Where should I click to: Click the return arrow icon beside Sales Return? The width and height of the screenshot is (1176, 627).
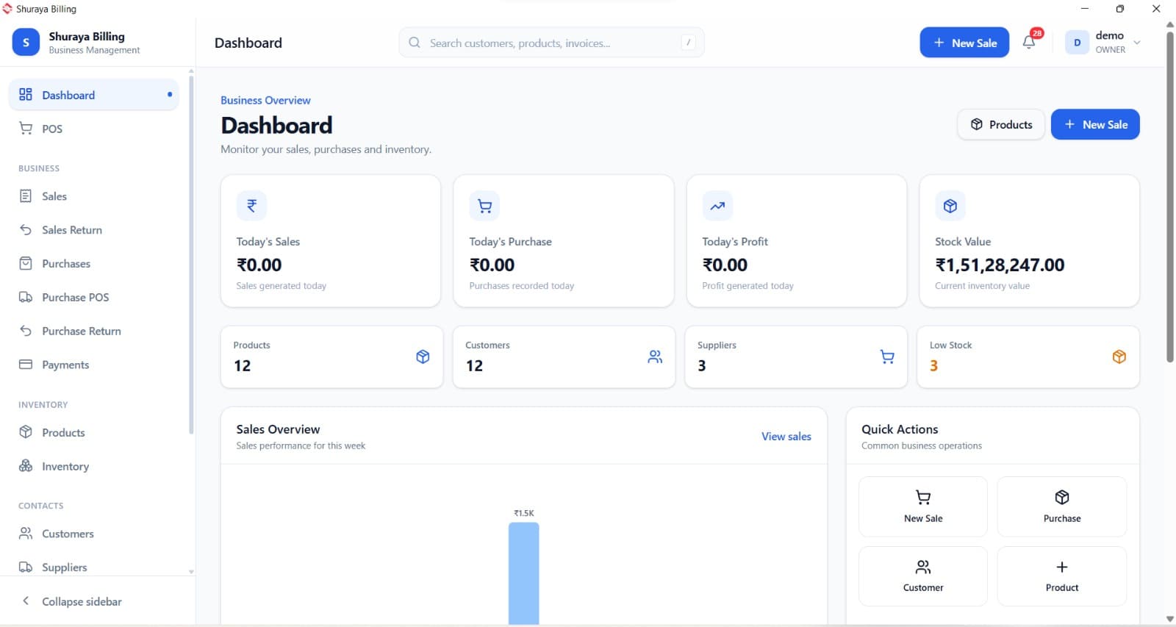pos(26,230)
